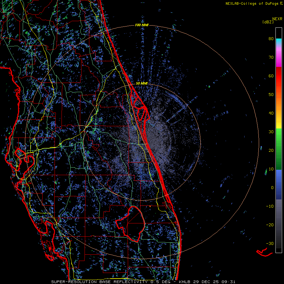Image resolution: width=284 pixels, height=284 pixels.
Task: Select the -10 value on dBZ scale
Action: (x=270, y=206)
